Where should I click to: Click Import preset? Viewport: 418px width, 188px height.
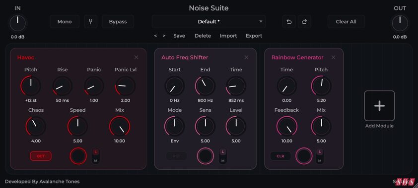(228, 36)
